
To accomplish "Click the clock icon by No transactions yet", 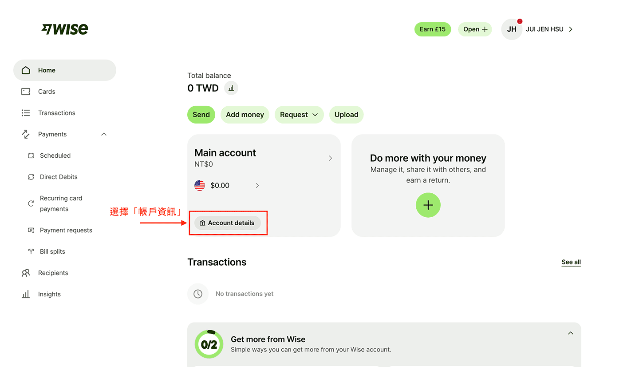I will [198, 294].
